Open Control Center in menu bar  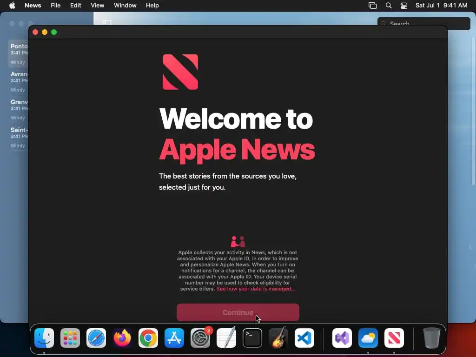(x=404, y=6)
